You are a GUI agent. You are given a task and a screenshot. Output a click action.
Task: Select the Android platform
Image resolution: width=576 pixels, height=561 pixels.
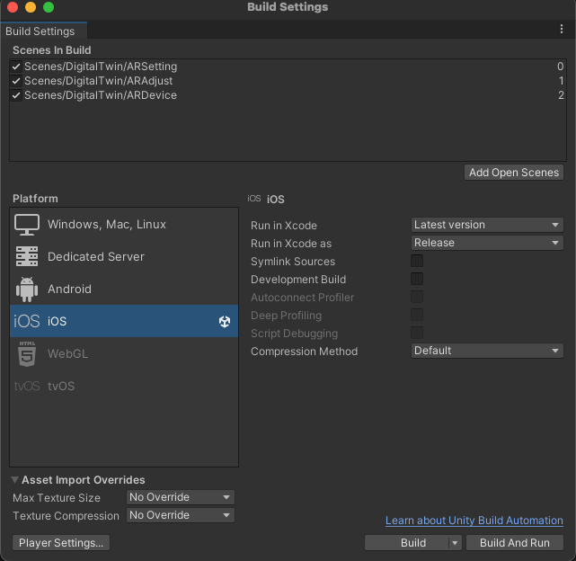tap(124, 289)
